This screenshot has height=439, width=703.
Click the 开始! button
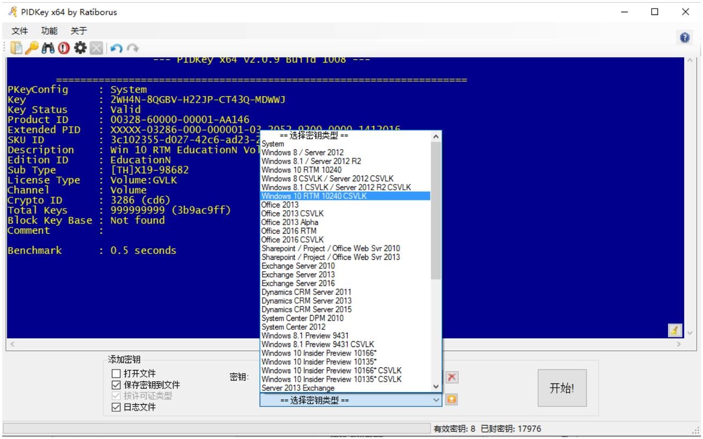pos(562,388)
